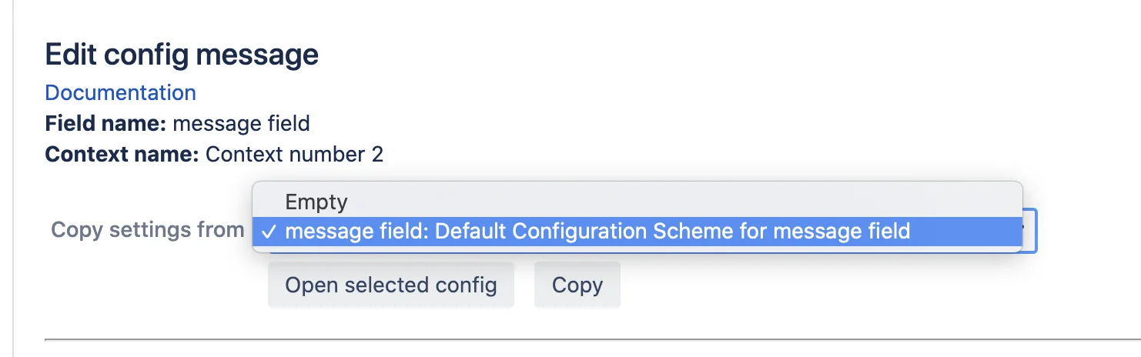The height and width of the screenshot is (357, 1141).
Task: Click the Context number 2 text
Action: (294, 155)
